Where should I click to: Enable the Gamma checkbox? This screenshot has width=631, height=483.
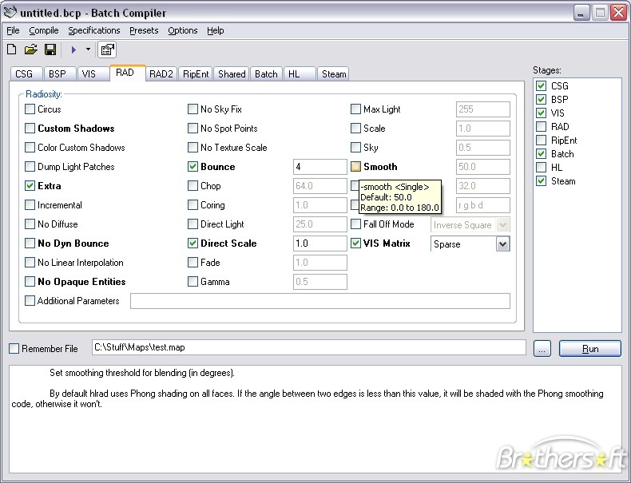pos(192,282)
